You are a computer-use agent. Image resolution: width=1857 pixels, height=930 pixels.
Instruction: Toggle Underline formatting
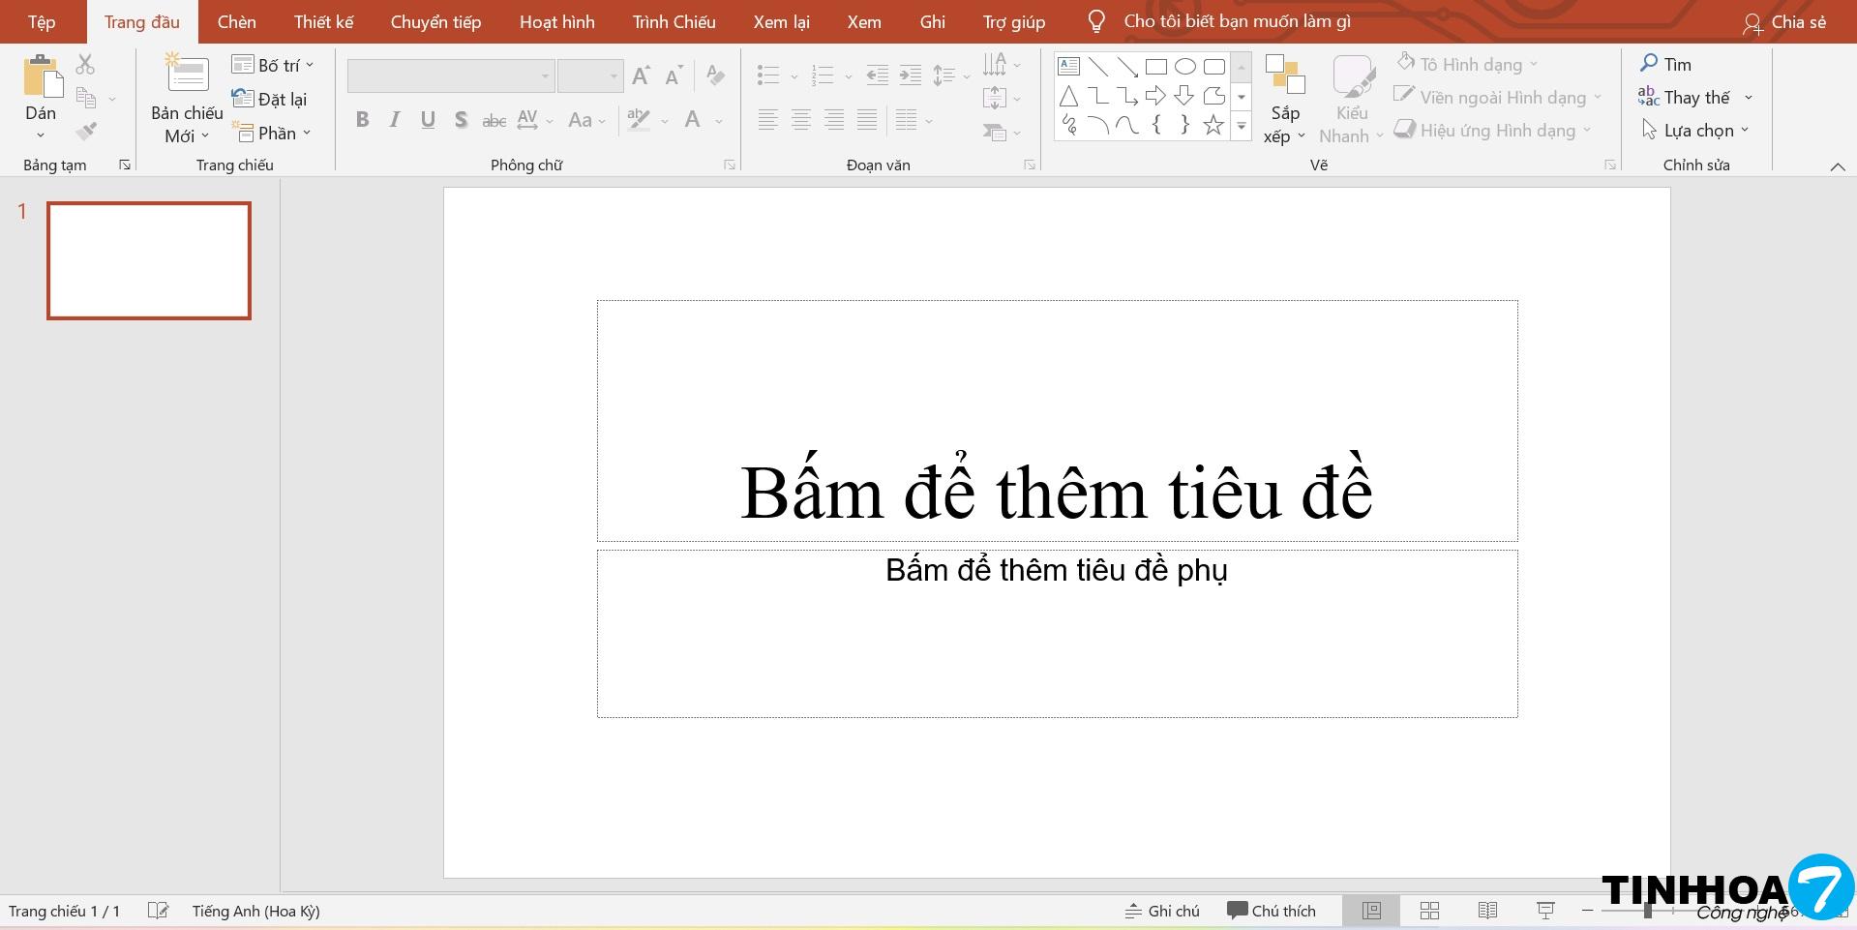(428, 120)
